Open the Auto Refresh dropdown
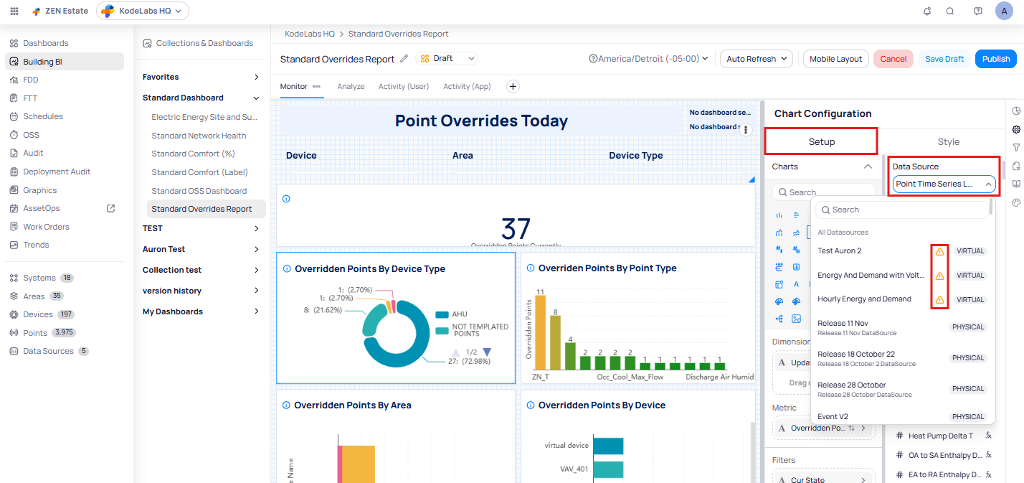 [756, 59]
